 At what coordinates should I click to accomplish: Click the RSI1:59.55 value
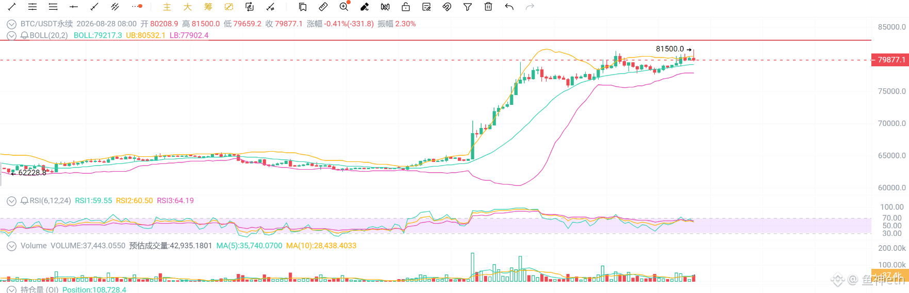point(93,200)
